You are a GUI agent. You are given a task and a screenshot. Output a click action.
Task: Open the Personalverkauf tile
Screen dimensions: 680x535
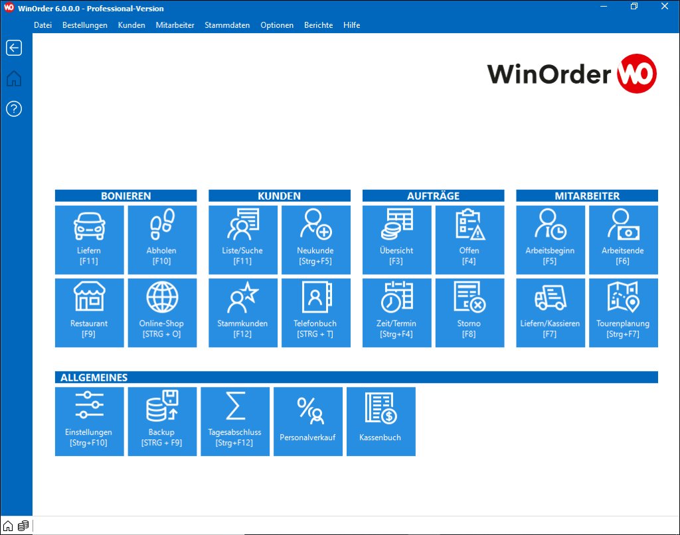[x=308, y=421]
